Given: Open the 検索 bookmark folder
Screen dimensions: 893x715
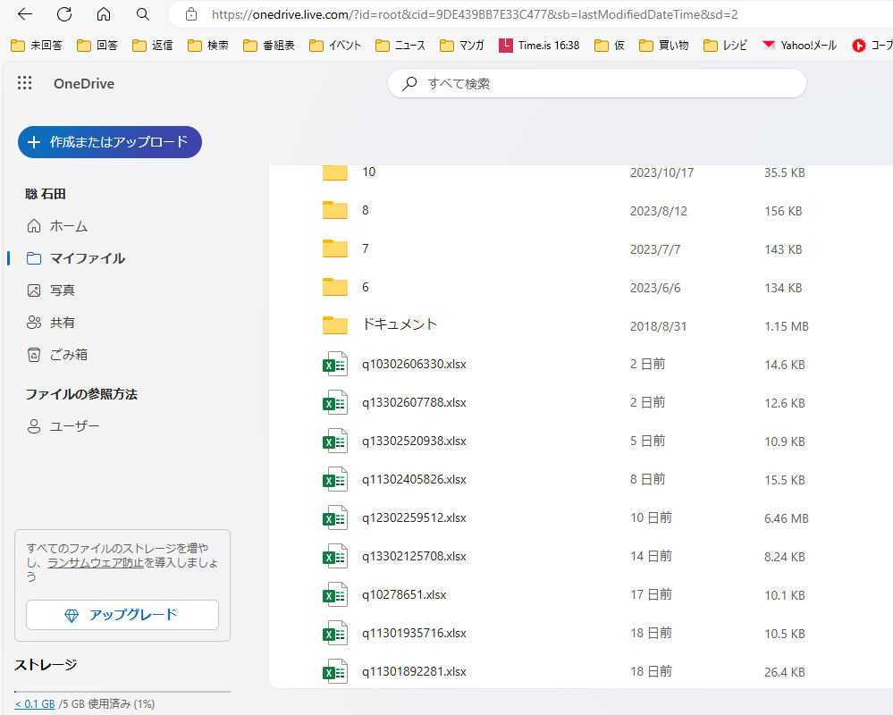Looking at the screenshot, I should [208, 46].
